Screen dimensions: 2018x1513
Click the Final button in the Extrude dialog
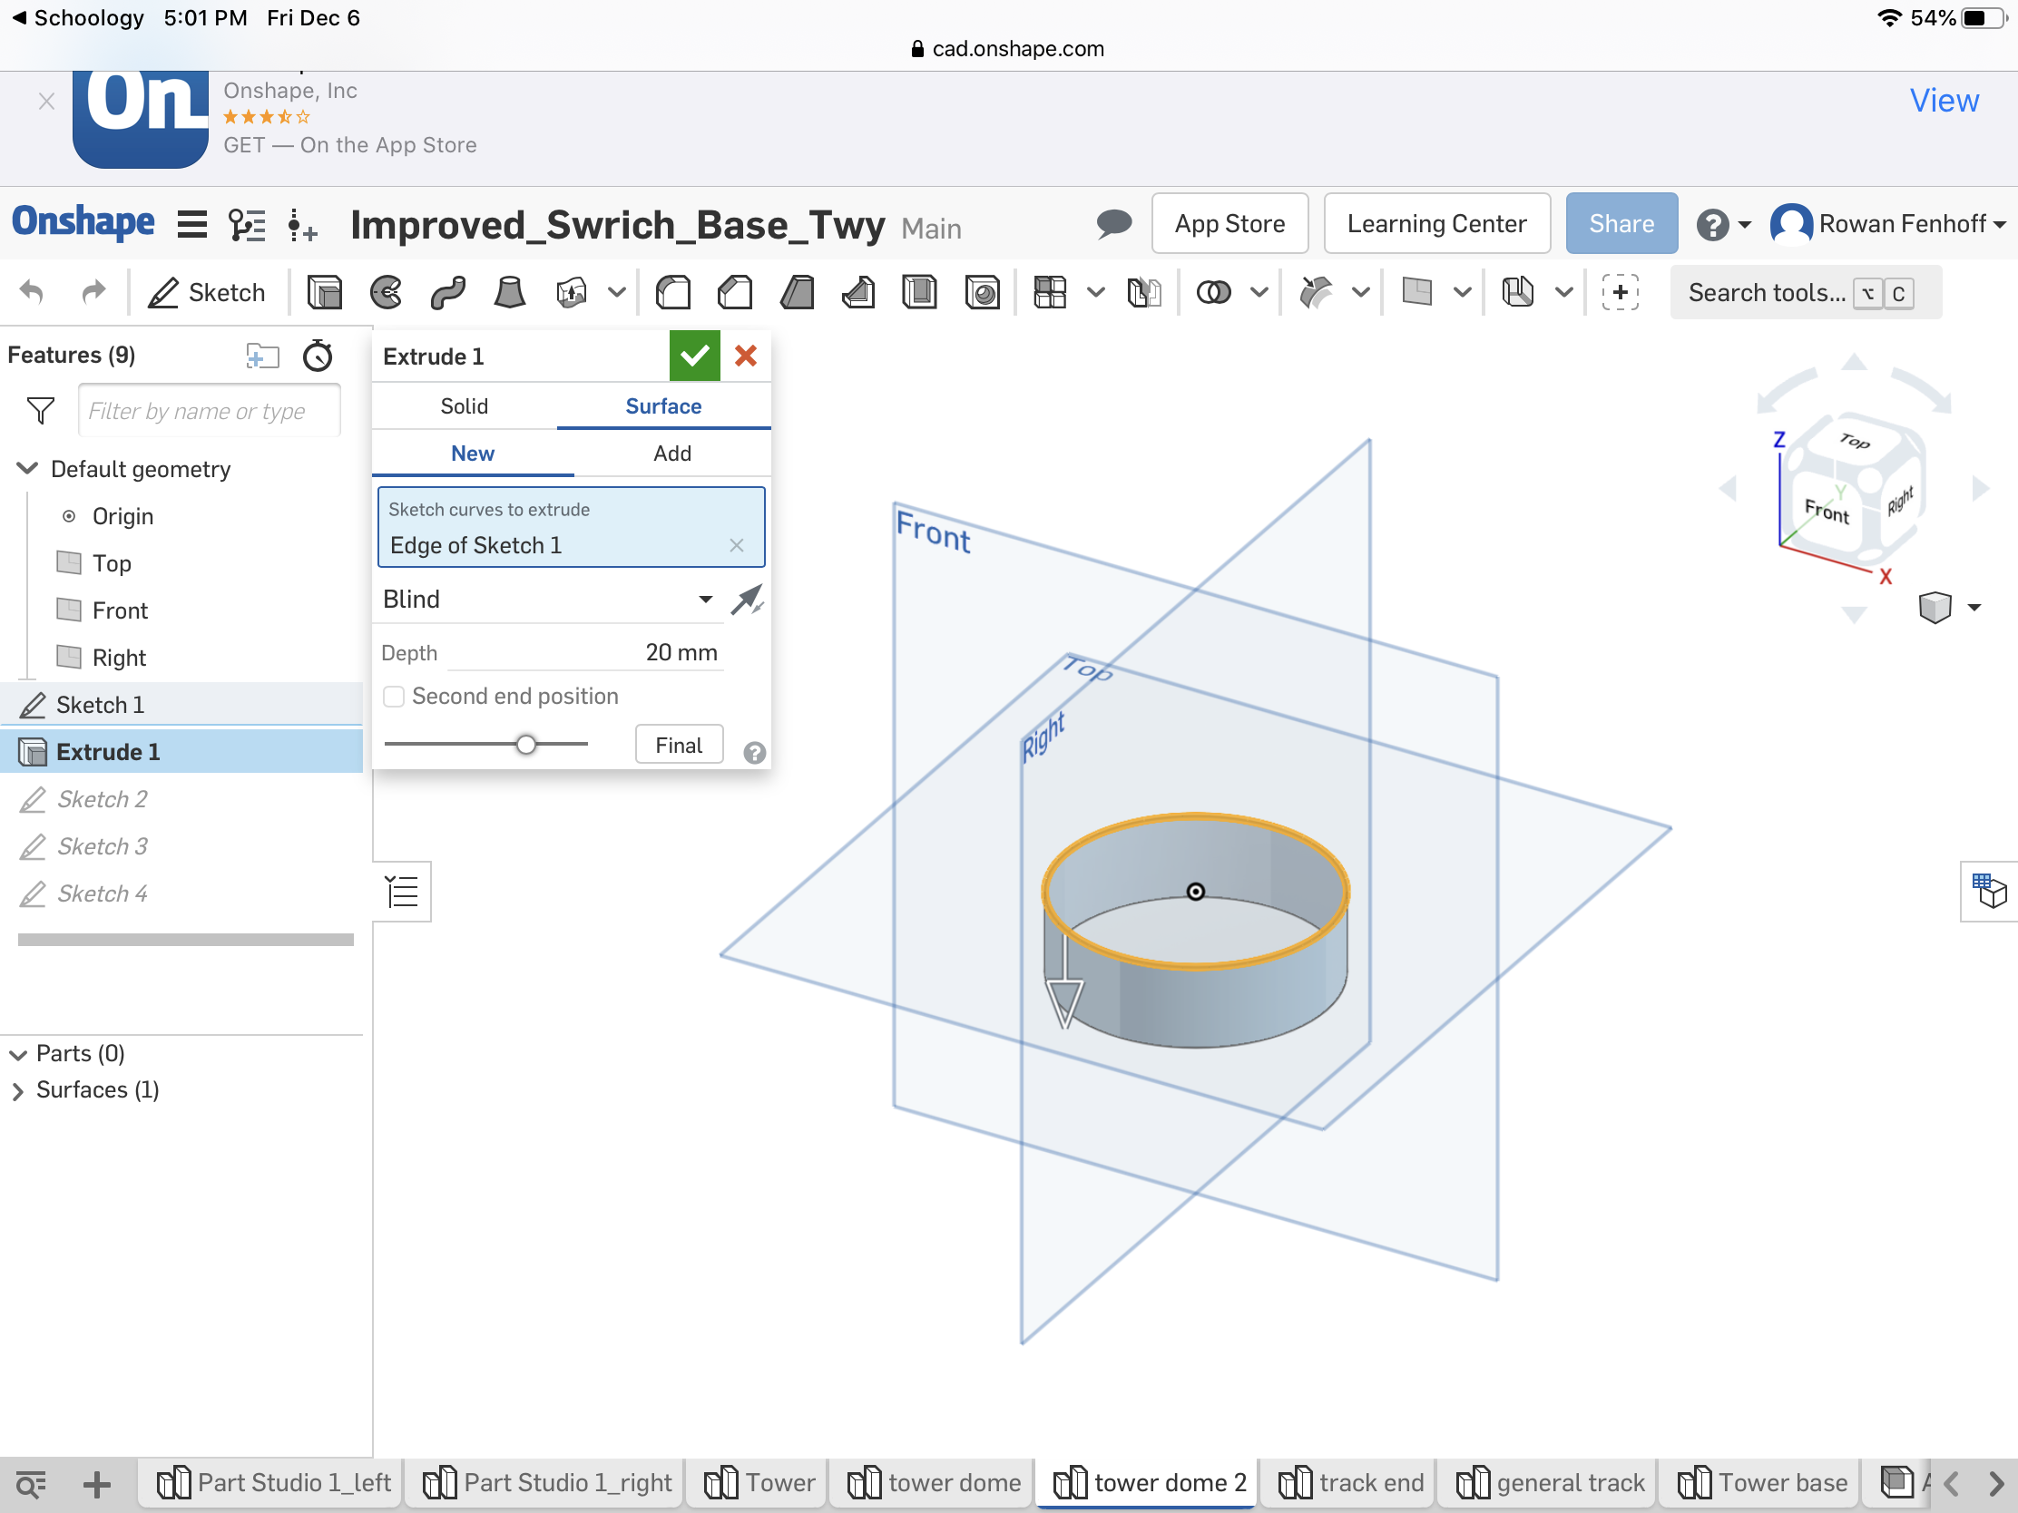[678, 744]
